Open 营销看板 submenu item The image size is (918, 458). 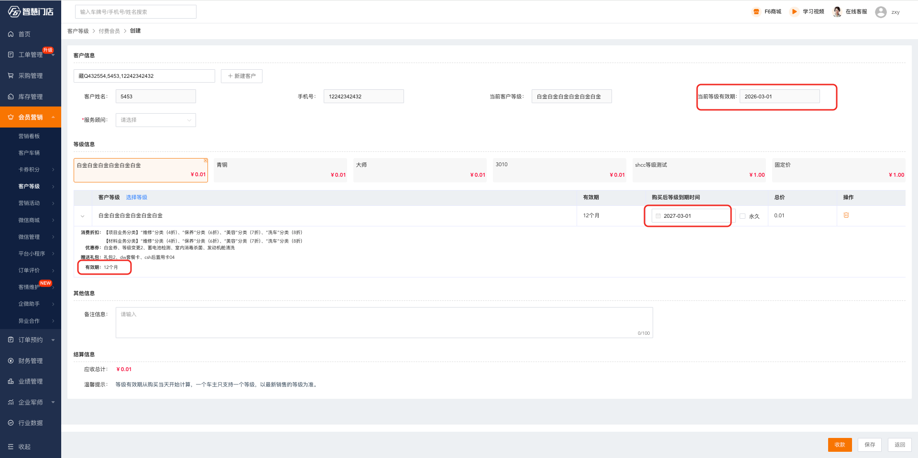click(x=29, y=137)
